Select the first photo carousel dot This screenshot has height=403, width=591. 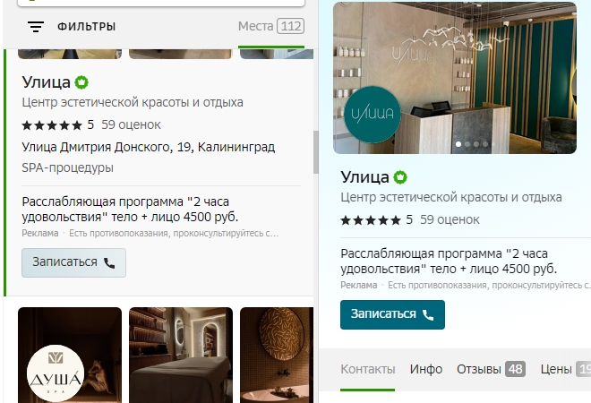click(x=458, y=144)
